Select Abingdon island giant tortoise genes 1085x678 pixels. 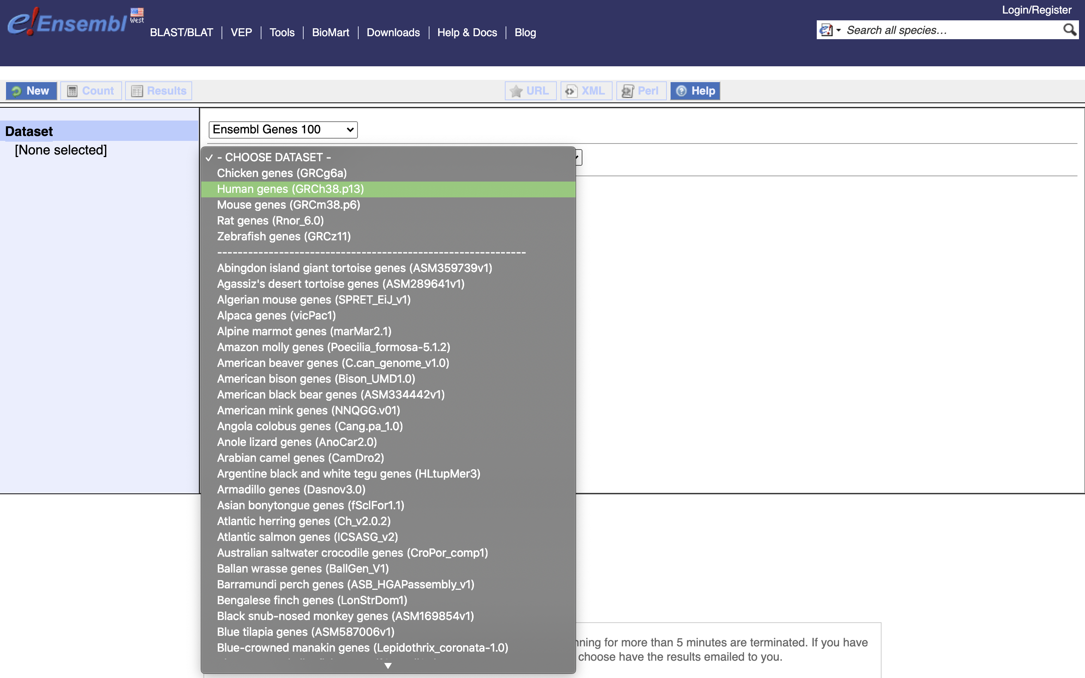click(388, 268)
